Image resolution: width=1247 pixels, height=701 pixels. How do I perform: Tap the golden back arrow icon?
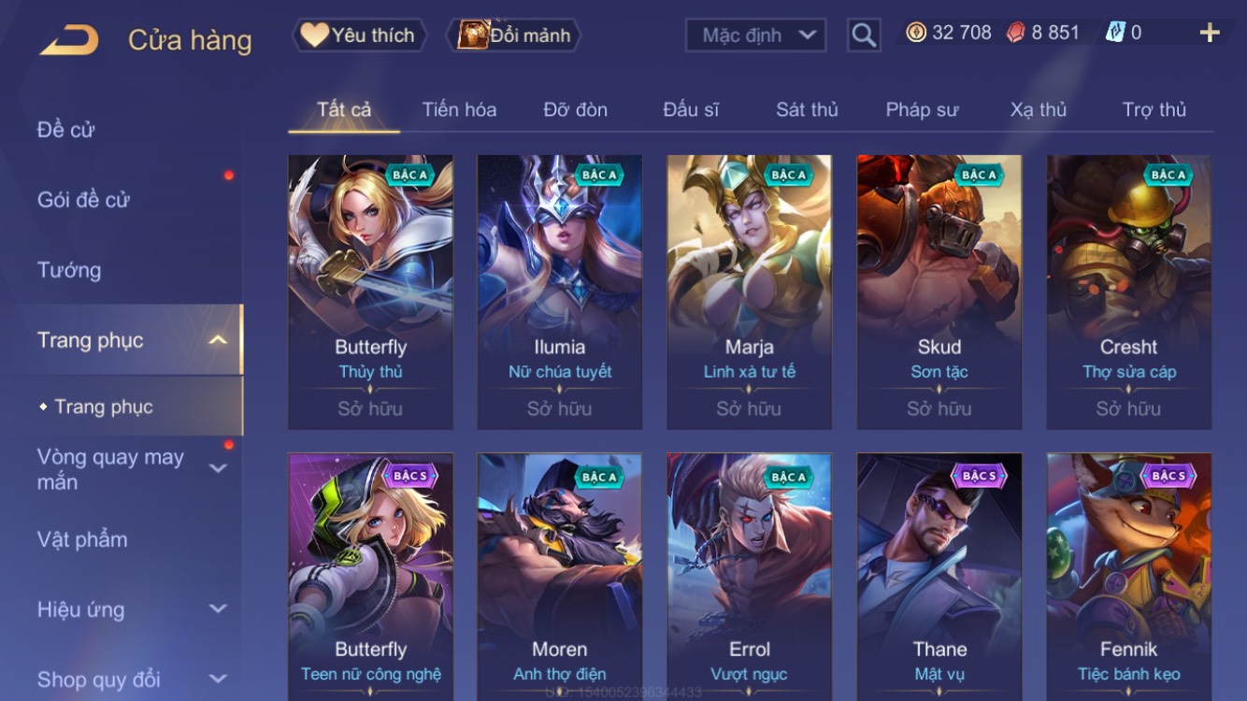[x=68, y=40]
